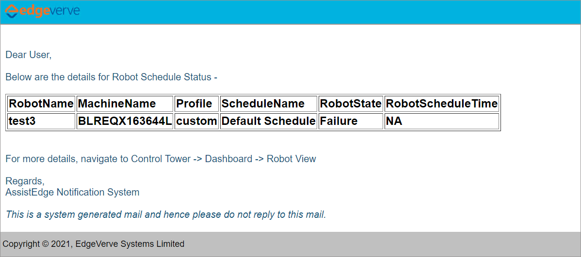
Task: Click the EdgeVerve Systems copyright footer
Action: [x=94, y=243]
